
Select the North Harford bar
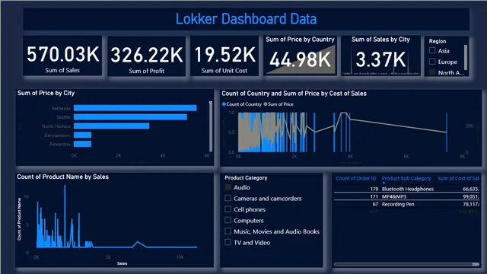[112, 126]
